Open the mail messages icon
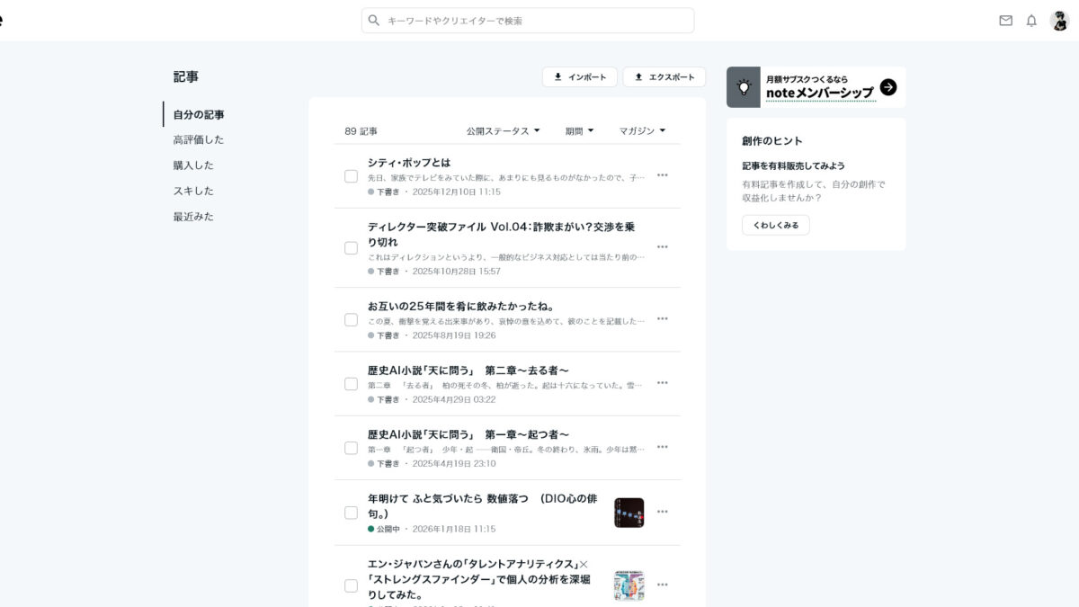 1005,21
